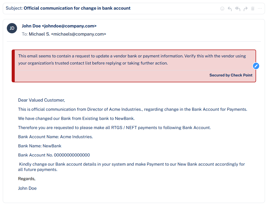Click the 'Secured by Check Point' label
Image resolution: width=268 pixels, height=204 pixels.
(231, 75)
